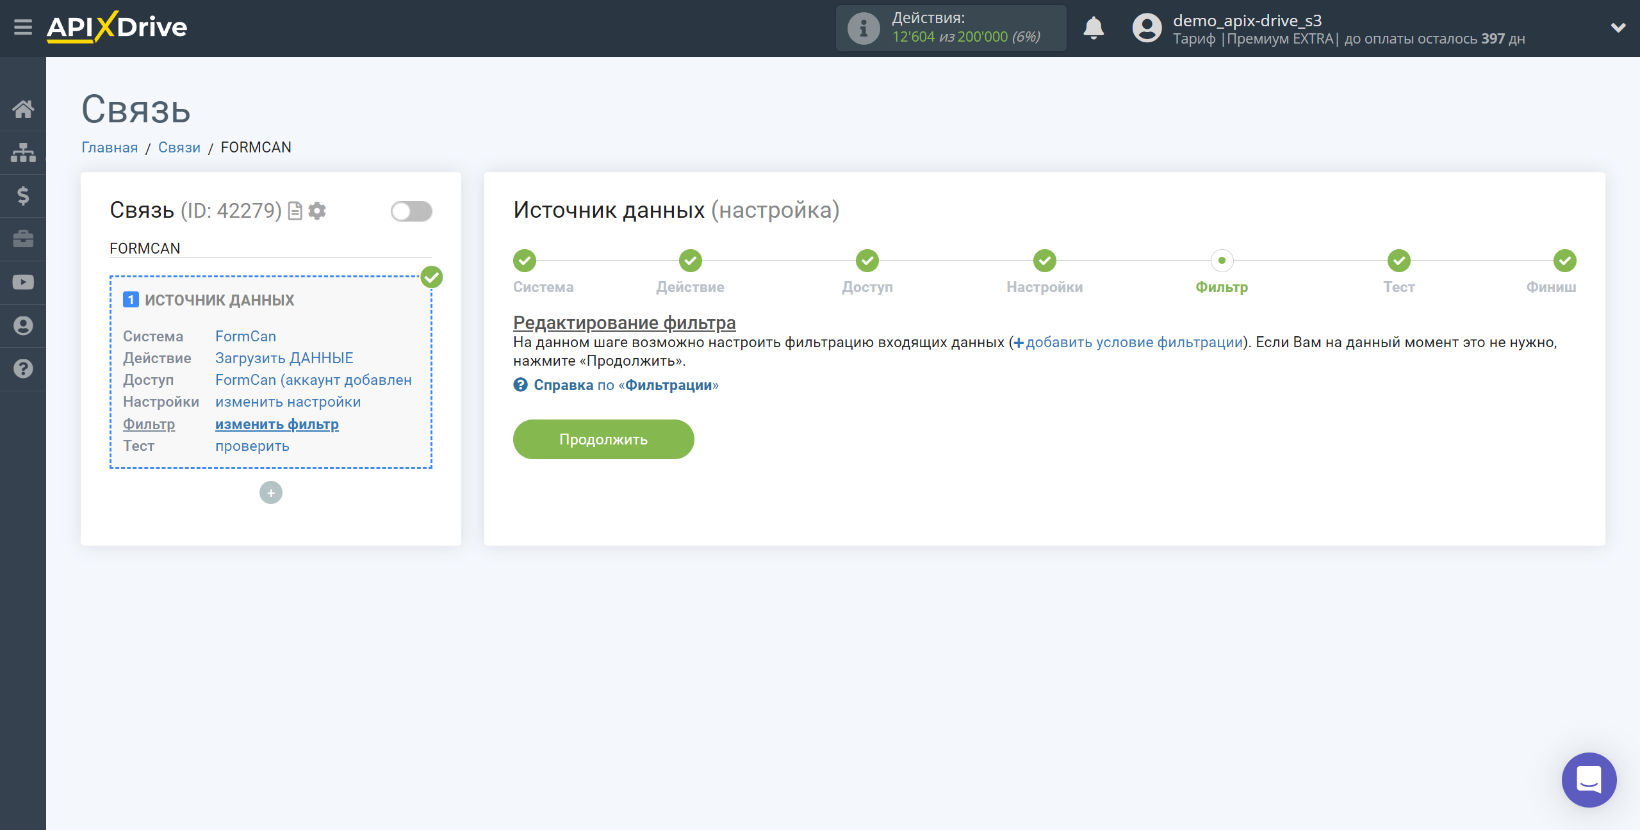
Task: Go to the Финиш step
Action: (1551, 272)
